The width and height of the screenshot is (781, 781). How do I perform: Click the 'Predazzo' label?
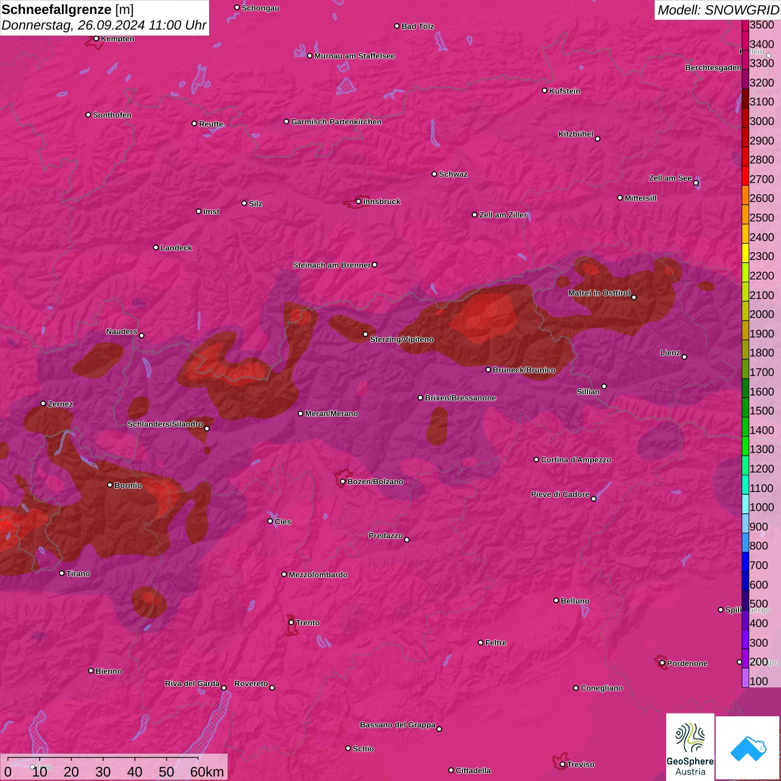coord(385,536)
